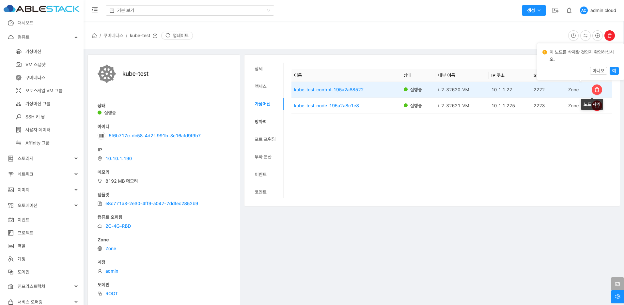
Task: Switch to the 방화벽 tab
Action: pyautogui.click(x=260, y=122)
